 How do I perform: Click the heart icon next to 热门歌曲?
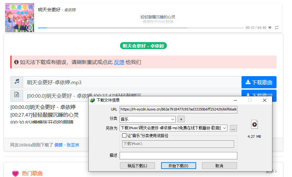click(15, 173)
